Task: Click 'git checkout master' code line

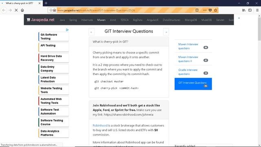Action: click(x=109, y=81)
